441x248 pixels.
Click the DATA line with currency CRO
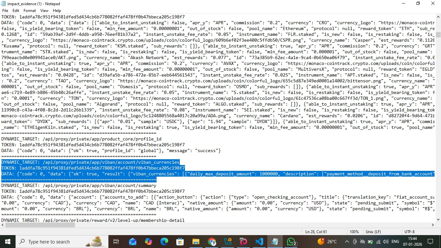(x=218, y=23)
